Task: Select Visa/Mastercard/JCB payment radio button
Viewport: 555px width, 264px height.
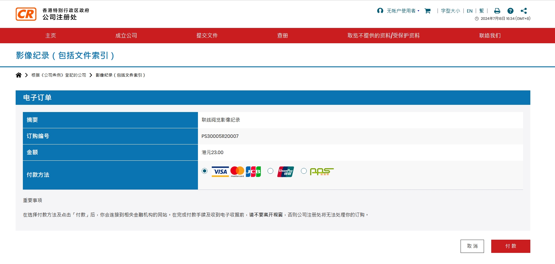Action: [205, 171]
